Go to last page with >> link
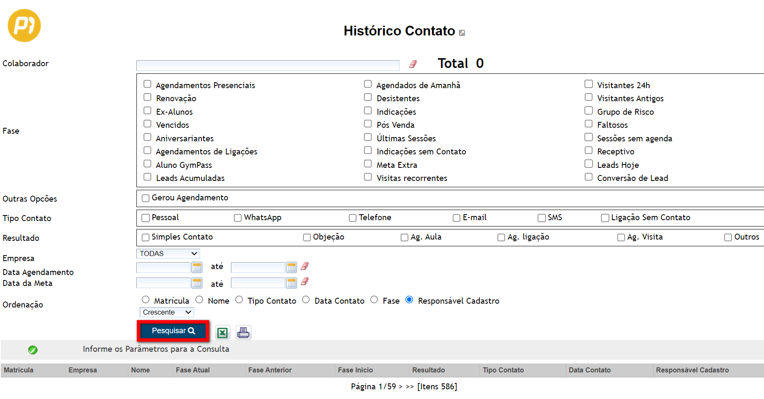The width and height of the screenshot is (764, 399). [410, 387]
